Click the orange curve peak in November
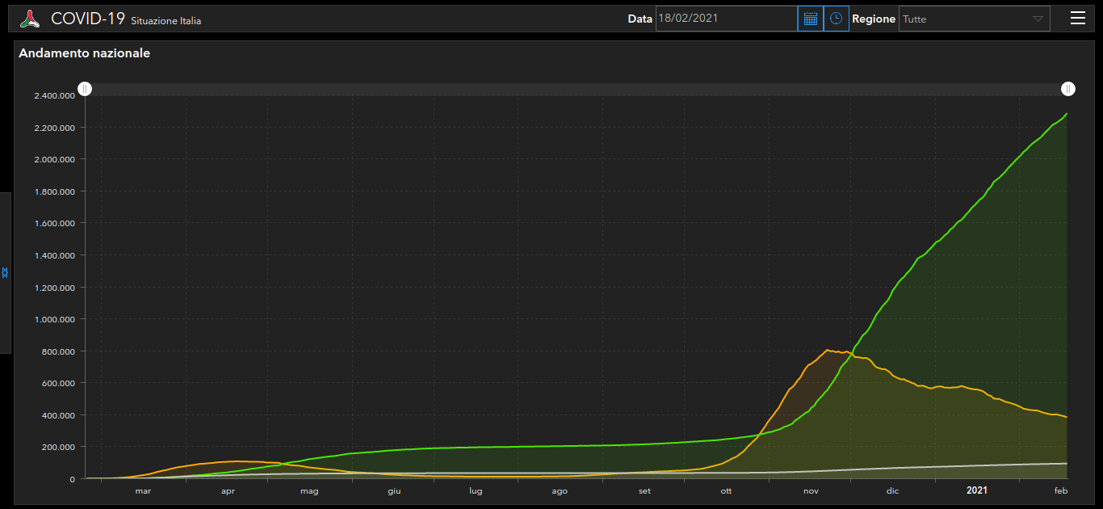 [x=828, y=350]
